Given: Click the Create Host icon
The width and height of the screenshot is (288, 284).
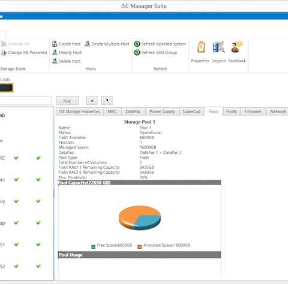Looking at the screenshot, I should (x=55, y=44).
